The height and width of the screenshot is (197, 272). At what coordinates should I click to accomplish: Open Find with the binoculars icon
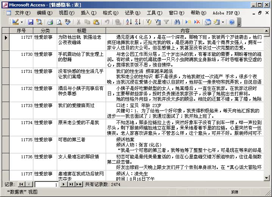click(177, 22)
